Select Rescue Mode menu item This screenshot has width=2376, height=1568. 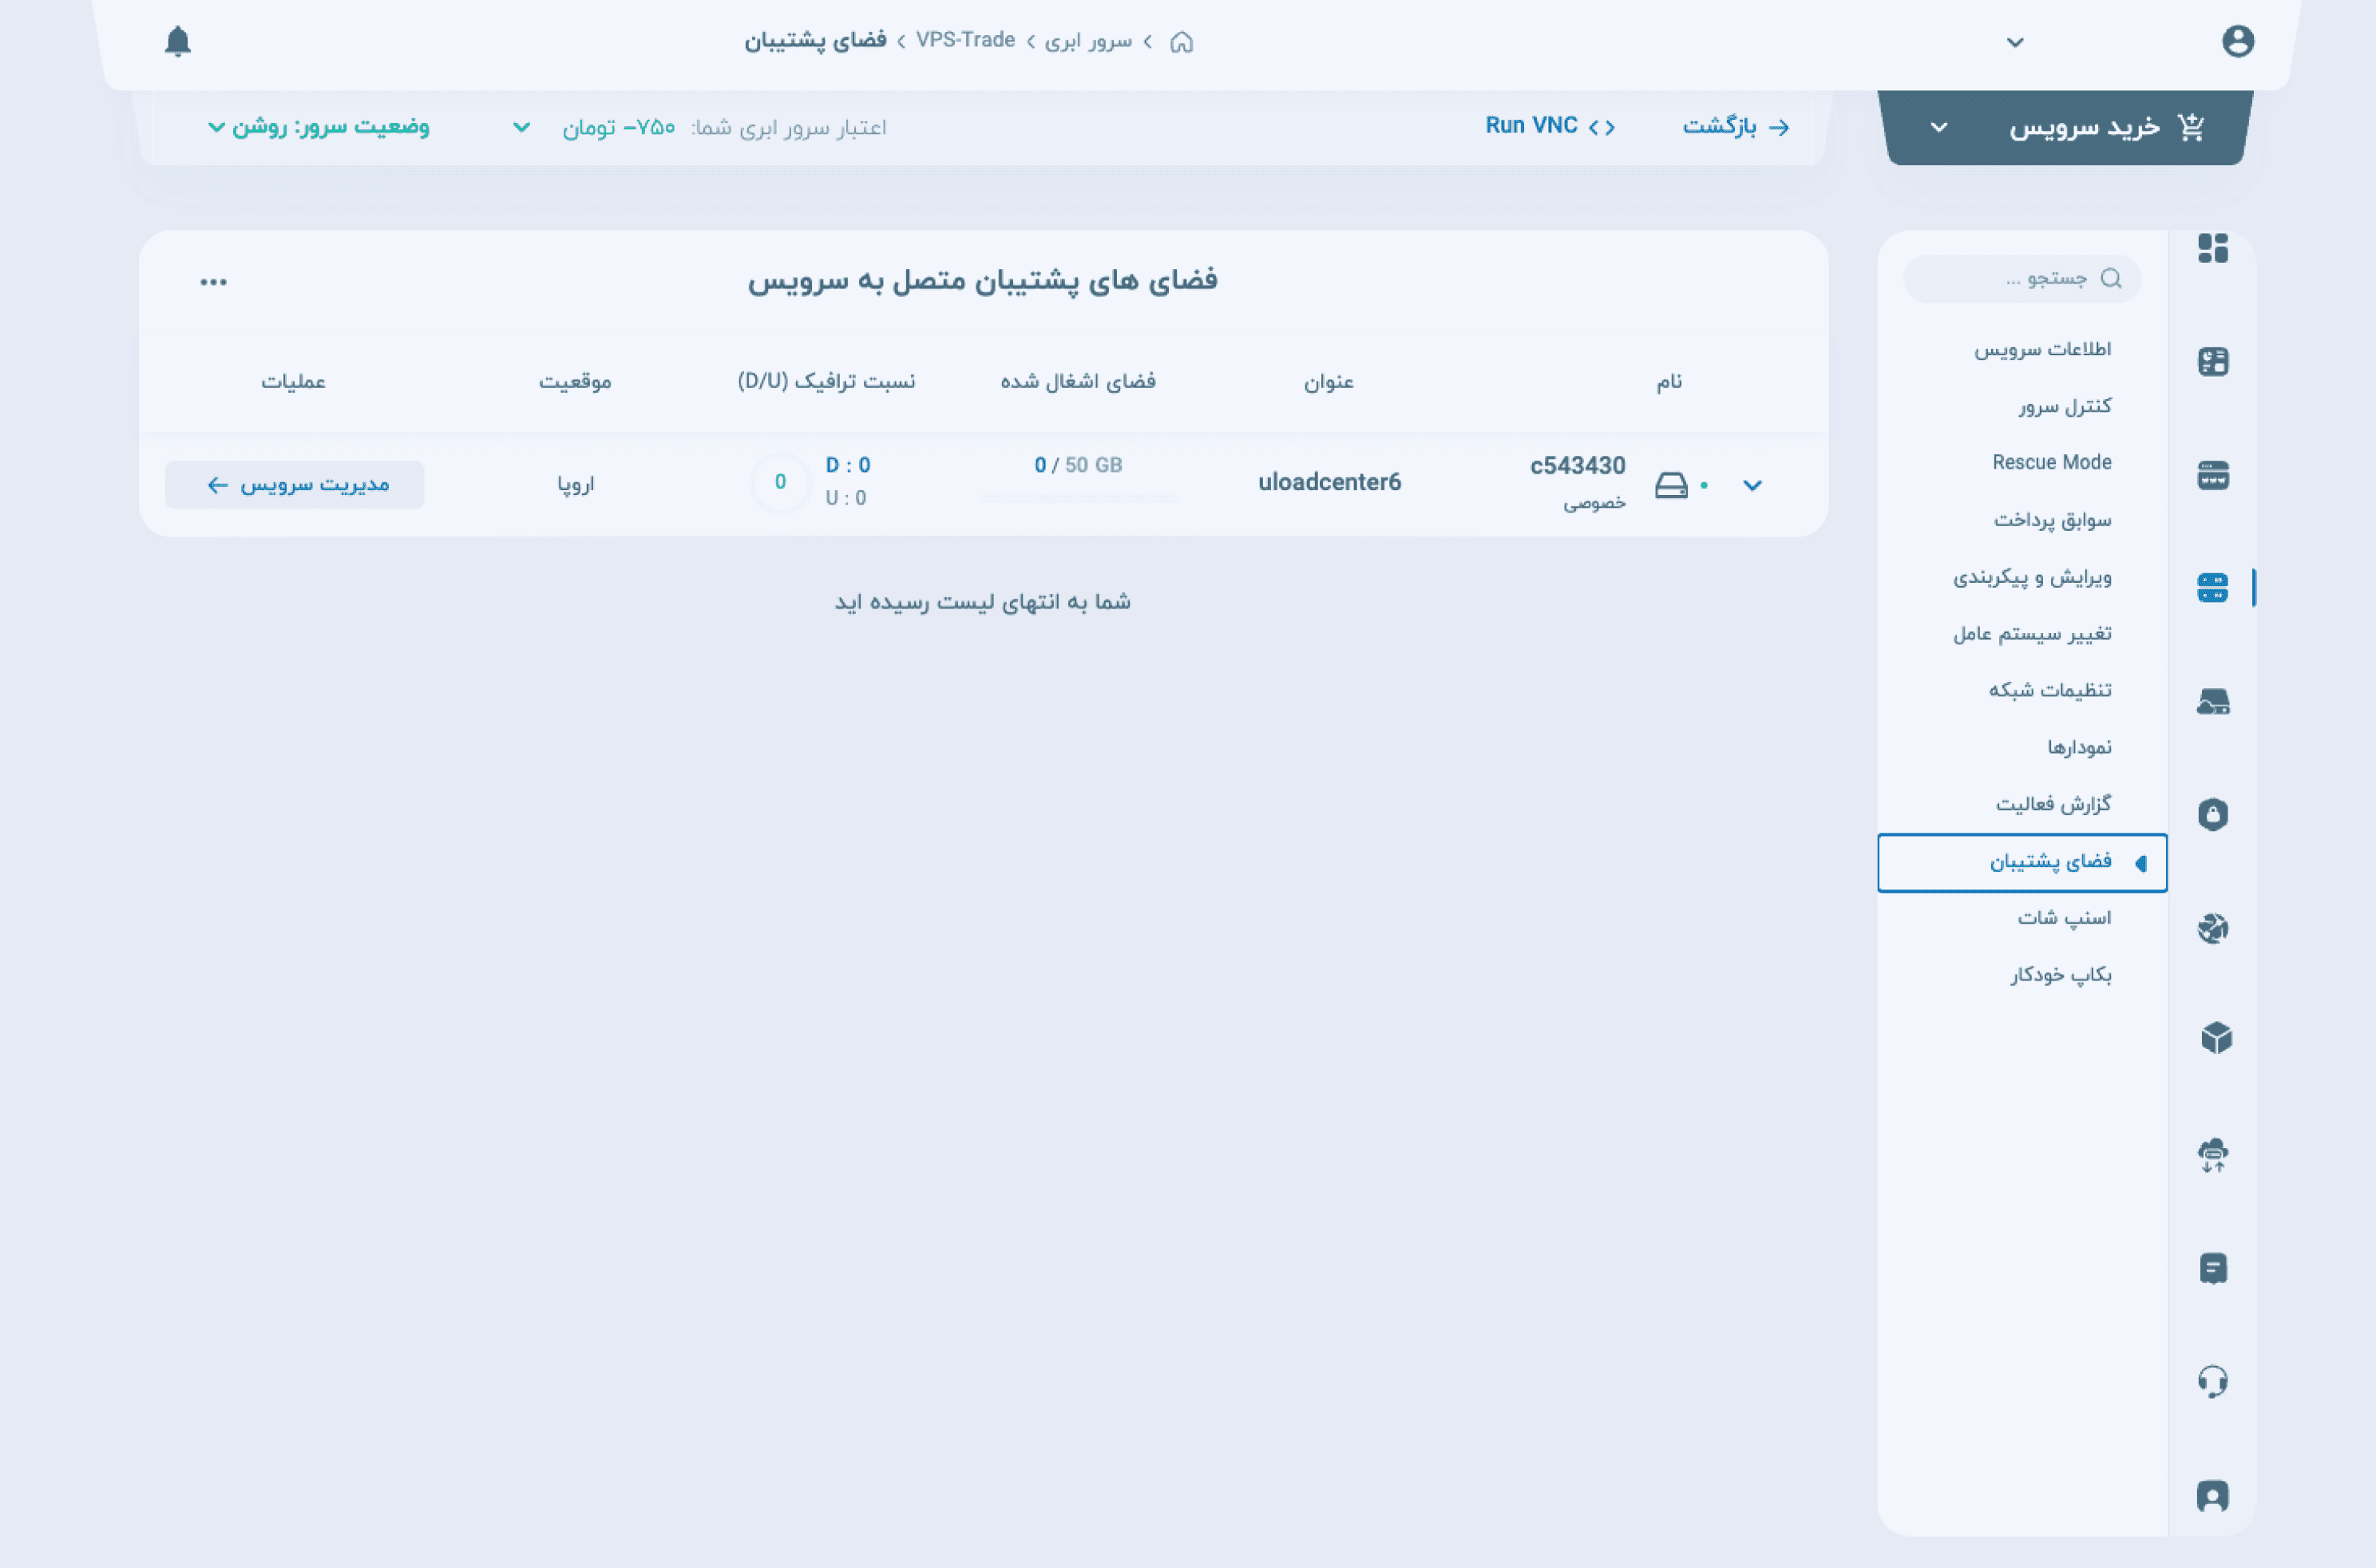pos(2051,462)
